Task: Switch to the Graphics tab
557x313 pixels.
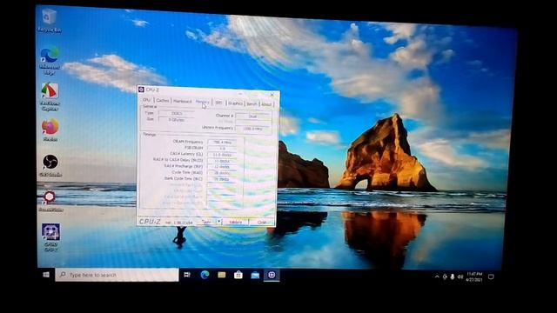Action: (x=235, y=103)
